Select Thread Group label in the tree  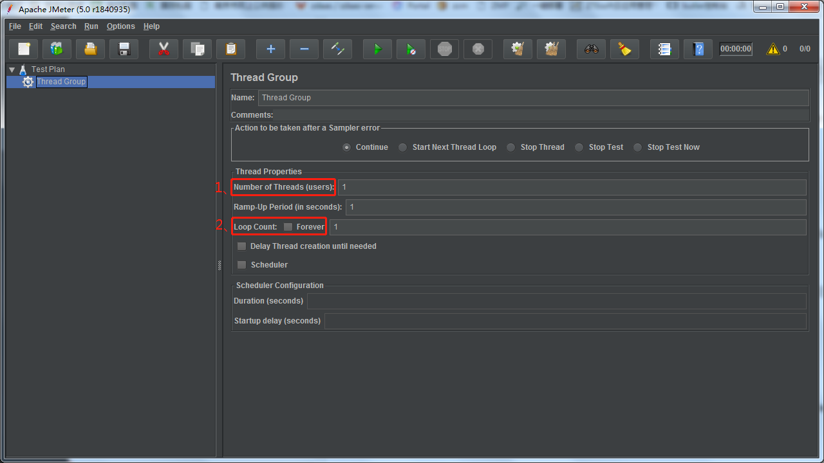(x=61, y=82)
